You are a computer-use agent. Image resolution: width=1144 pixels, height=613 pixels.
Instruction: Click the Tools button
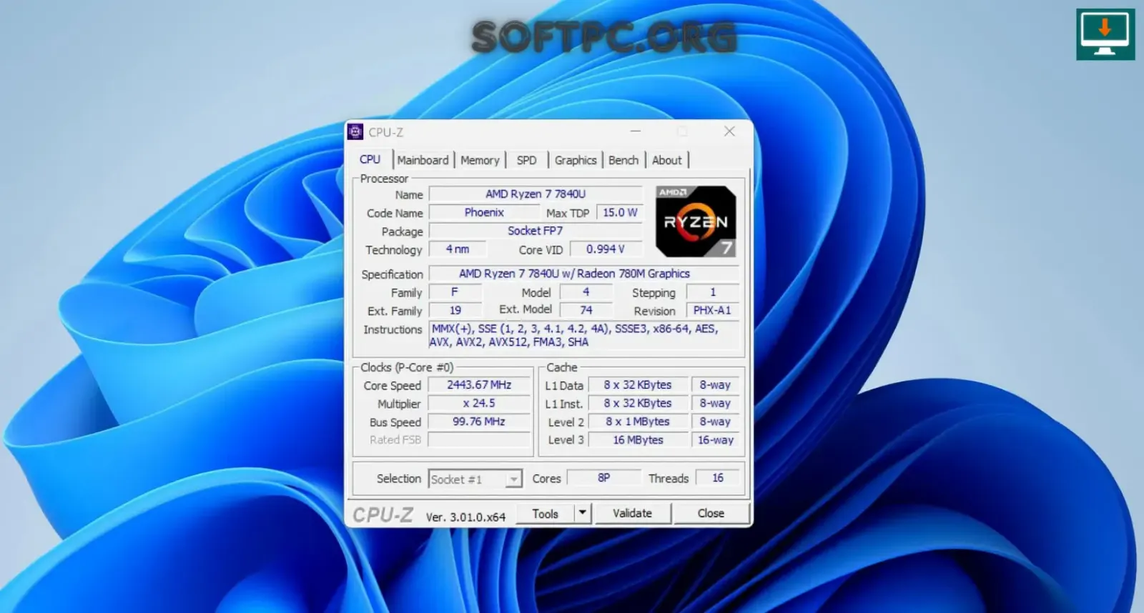coord(545,513)
